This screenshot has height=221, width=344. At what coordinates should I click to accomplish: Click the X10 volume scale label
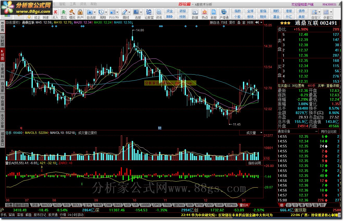tap(266, 158)
